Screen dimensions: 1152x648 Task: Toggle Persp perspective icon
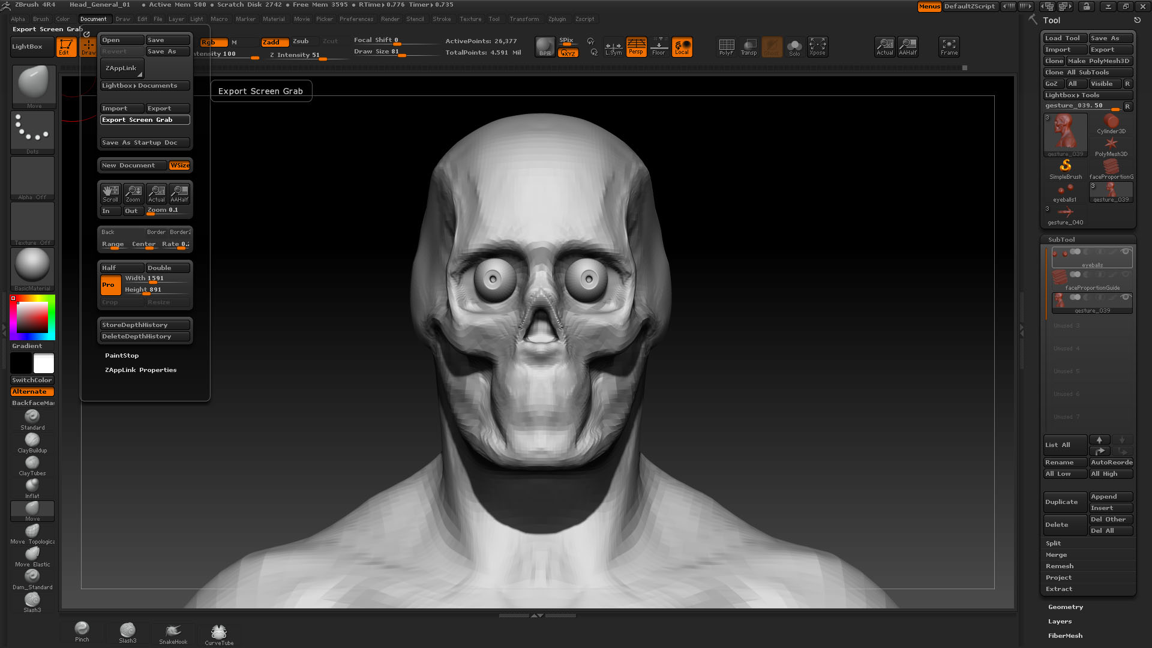(636, 46)
